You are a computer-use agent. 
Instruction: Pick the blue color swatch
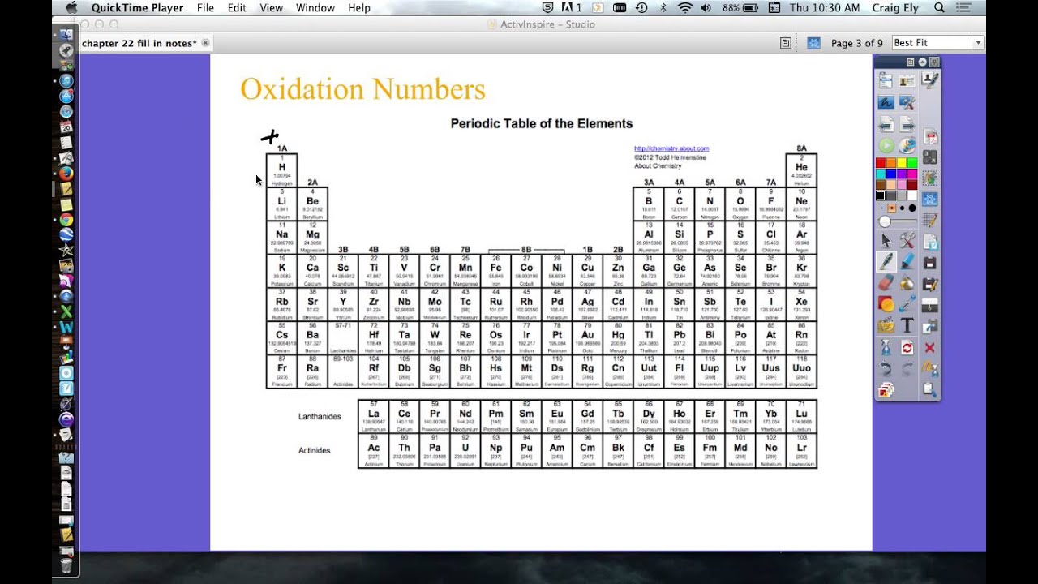[x=891, y=174]
